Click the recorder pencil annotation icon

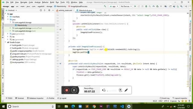(126, 90)
